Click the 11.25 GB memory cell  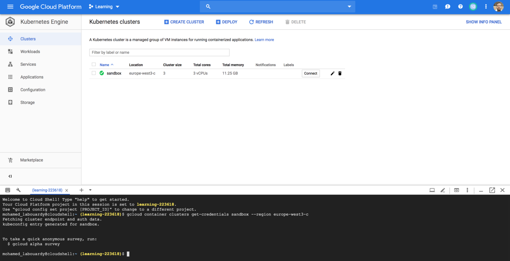pos(230,73)
